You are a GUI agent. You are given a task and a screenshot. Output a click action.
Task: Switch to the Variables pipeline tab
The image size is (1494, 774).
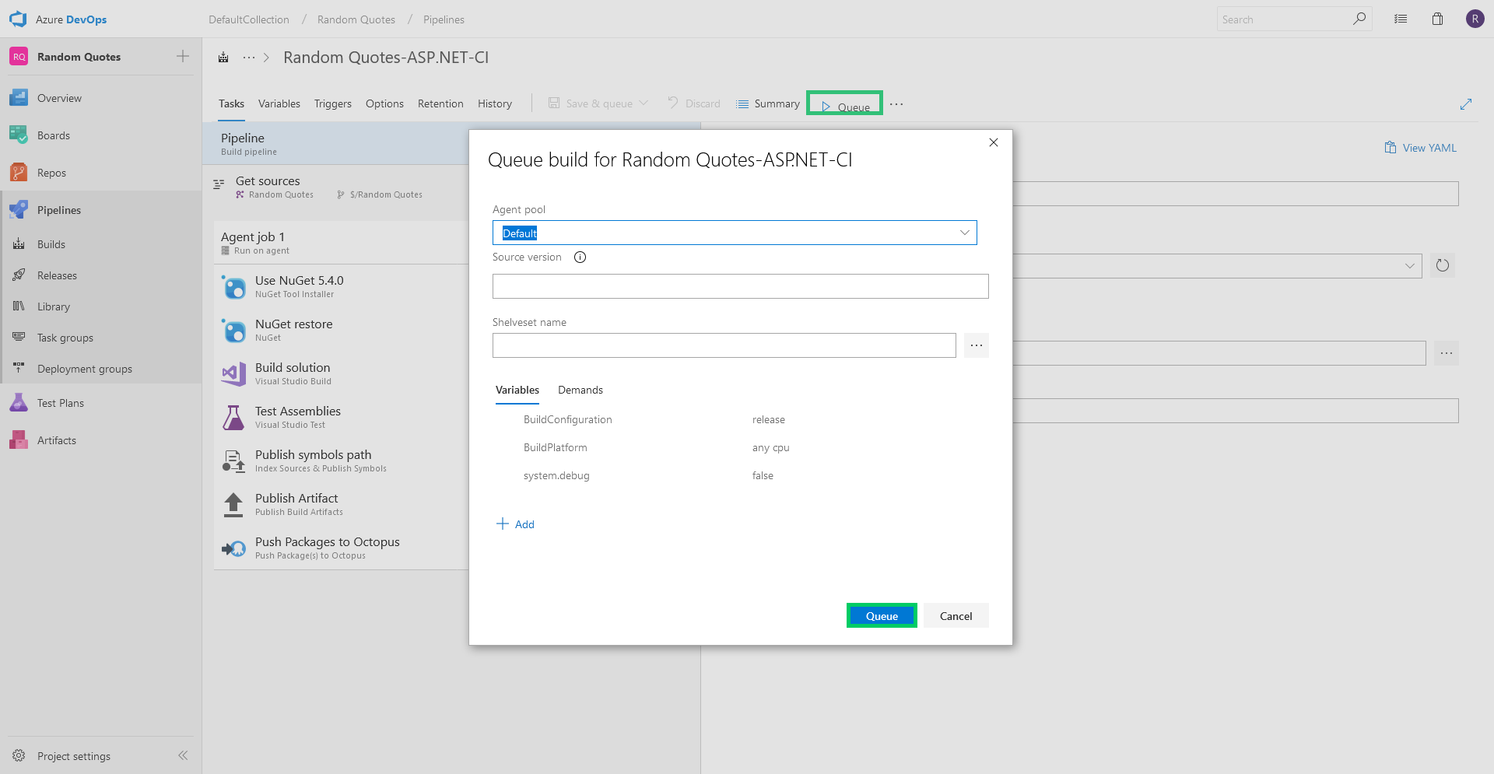point(279,103)
